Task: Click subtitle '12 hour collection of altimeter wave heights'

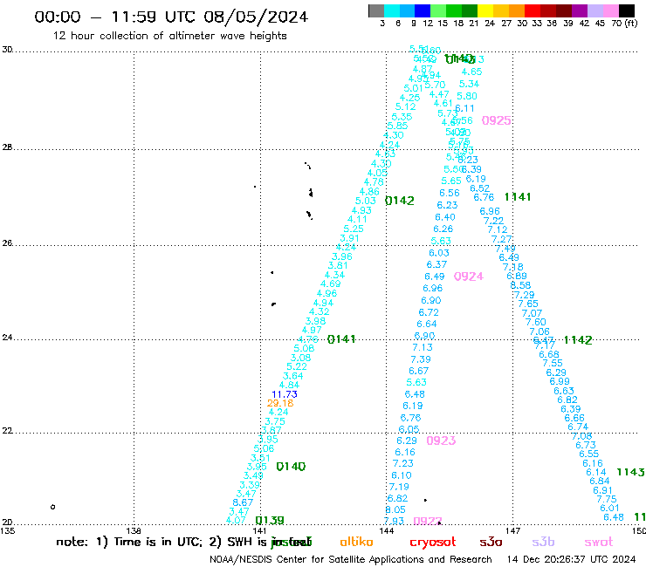Action: point(169,36)
